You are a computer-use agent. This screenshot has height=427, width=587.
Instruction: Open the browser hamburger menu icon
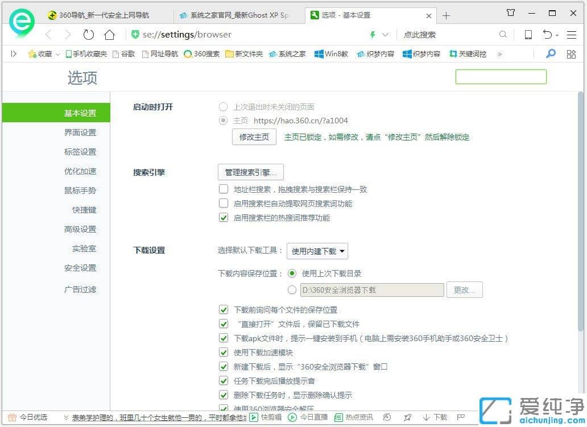571,35
